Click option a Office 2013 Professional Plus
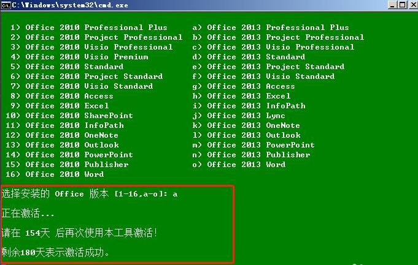This screenshot has height=265, width=418. coord(277,28)
